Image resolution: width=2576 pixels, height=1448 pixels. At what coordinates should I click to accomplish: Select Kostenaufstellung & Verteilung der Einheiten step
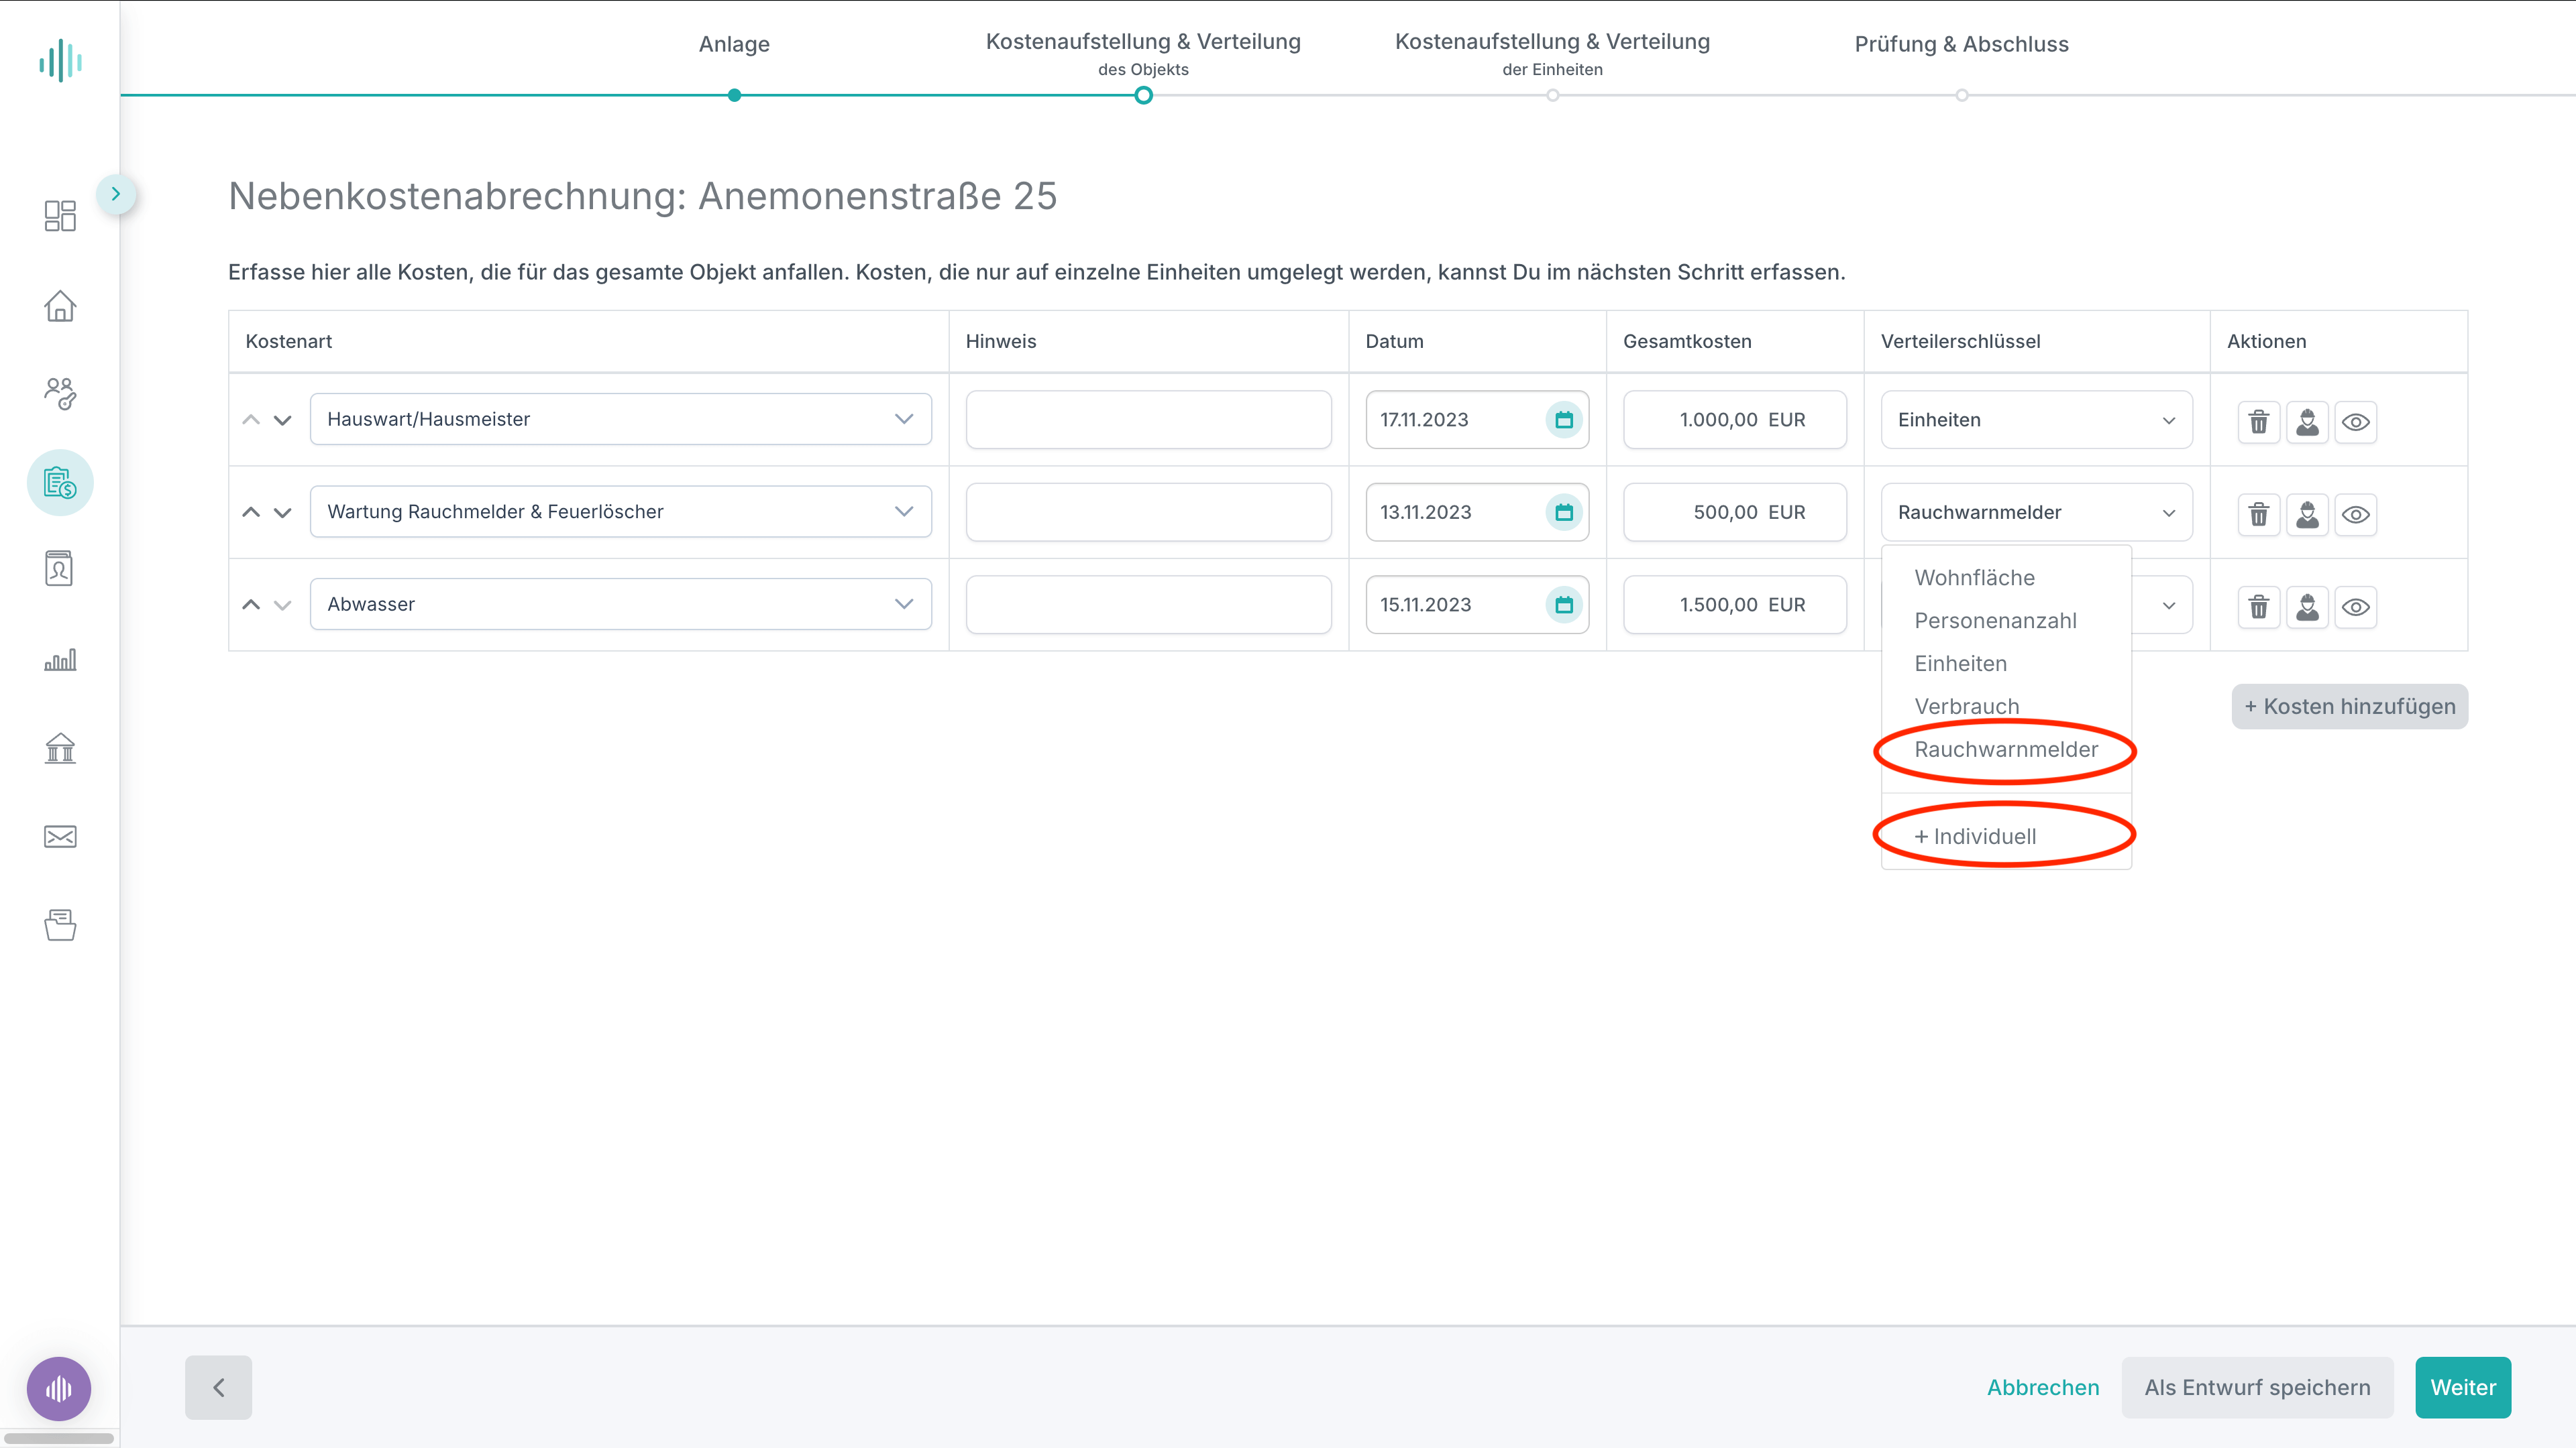tap(1552, 54)
